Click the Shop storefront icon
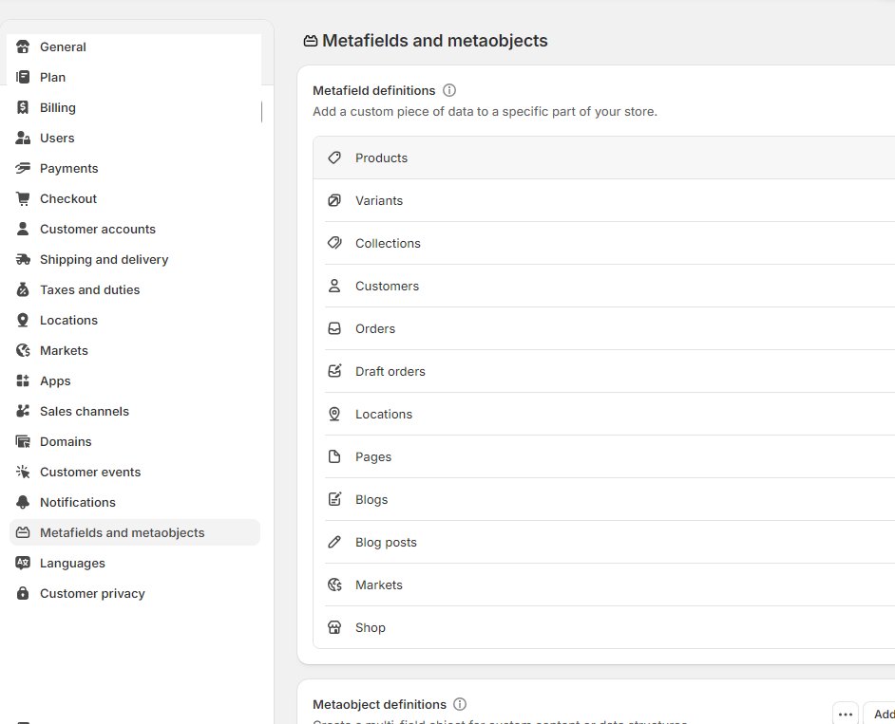The height and width of the screenshot is (724, 895). pyautogui.click(x=334, y=628)
